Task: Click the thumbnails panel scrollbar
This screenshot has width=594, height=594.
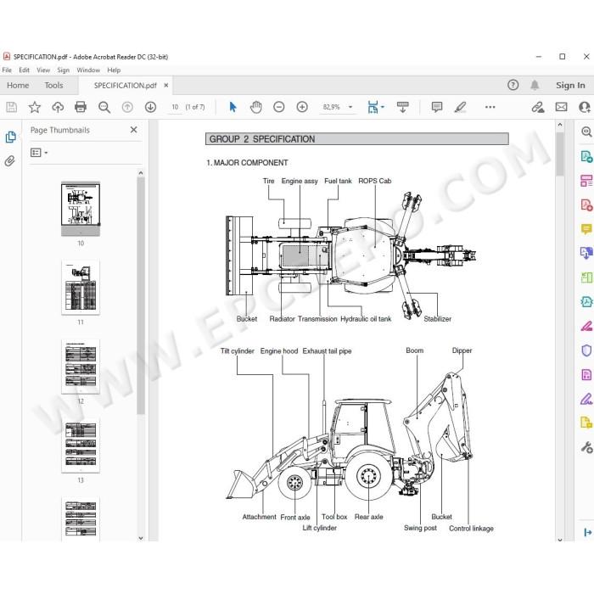Action: [141, 295]
